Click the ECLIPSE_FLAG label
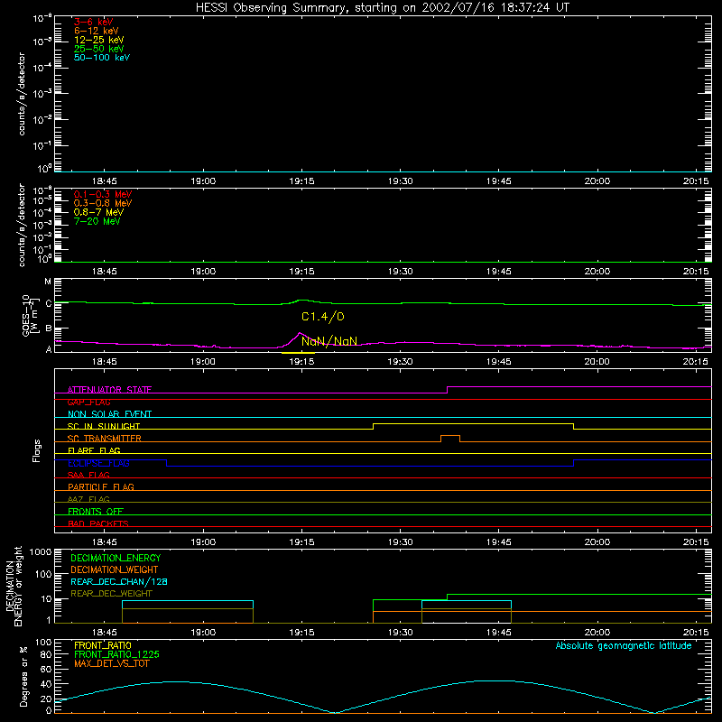 tap(98, 463)
